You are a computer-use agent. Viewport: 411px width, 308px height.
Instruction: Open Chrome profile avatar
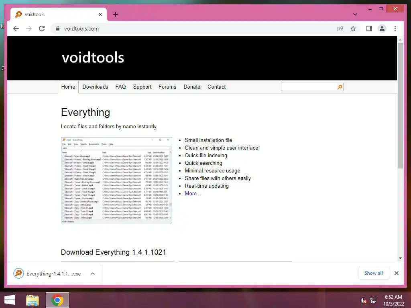382,28
